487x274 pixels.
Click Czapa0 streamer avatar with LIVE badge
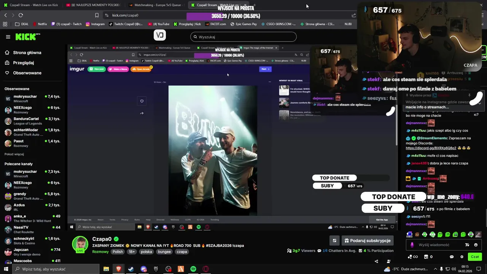(80, 245)
